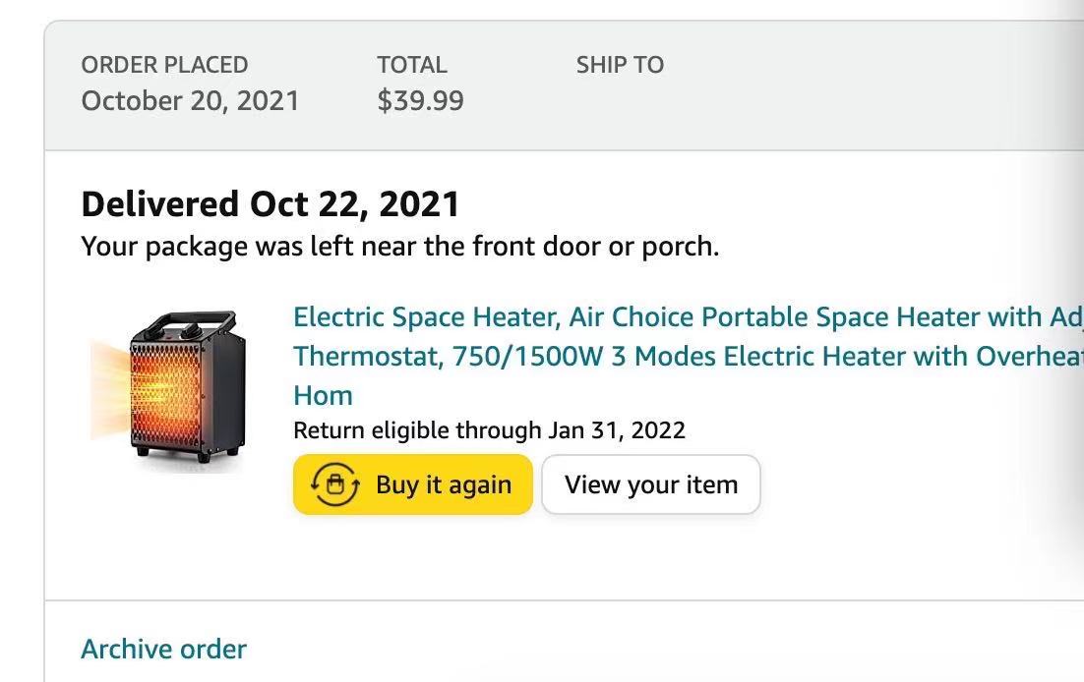
Task: Open View your item
Action: [x=650, y=484]
